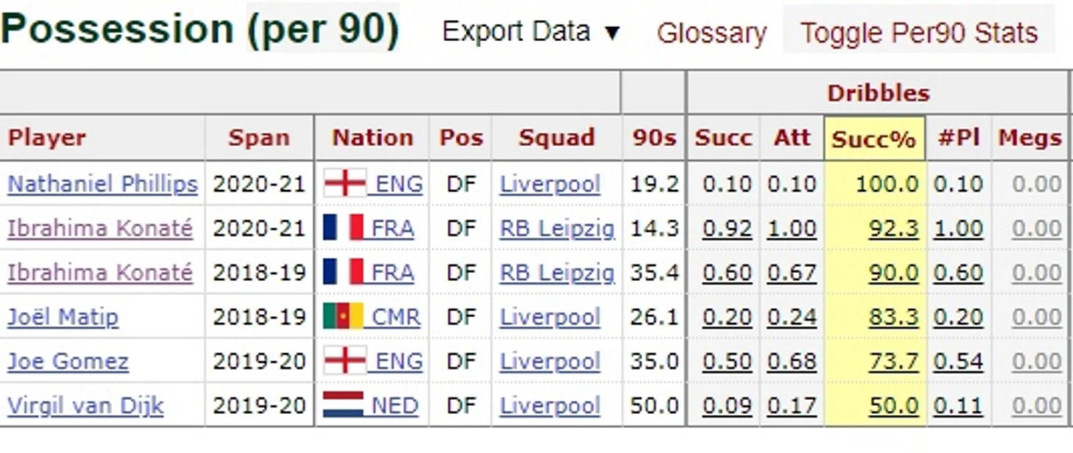Open Nathaniel Phillips player page
Viewport: 1073px width, 453px height.
[102, 184]
